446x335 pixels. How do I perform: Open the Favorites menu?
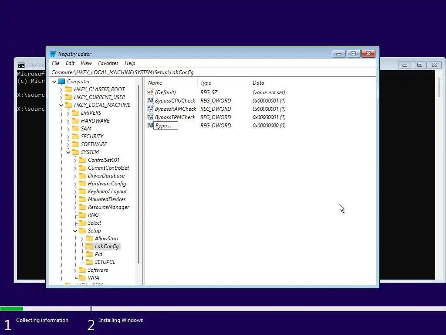click(x=108, y=63)
